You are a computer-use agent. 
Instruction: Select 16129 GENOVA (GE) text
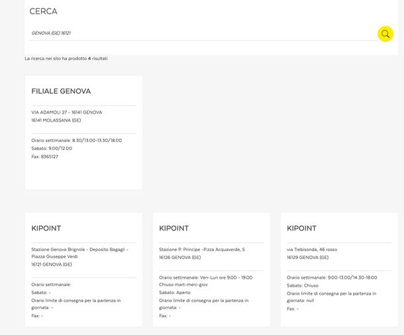click(308, 257)
